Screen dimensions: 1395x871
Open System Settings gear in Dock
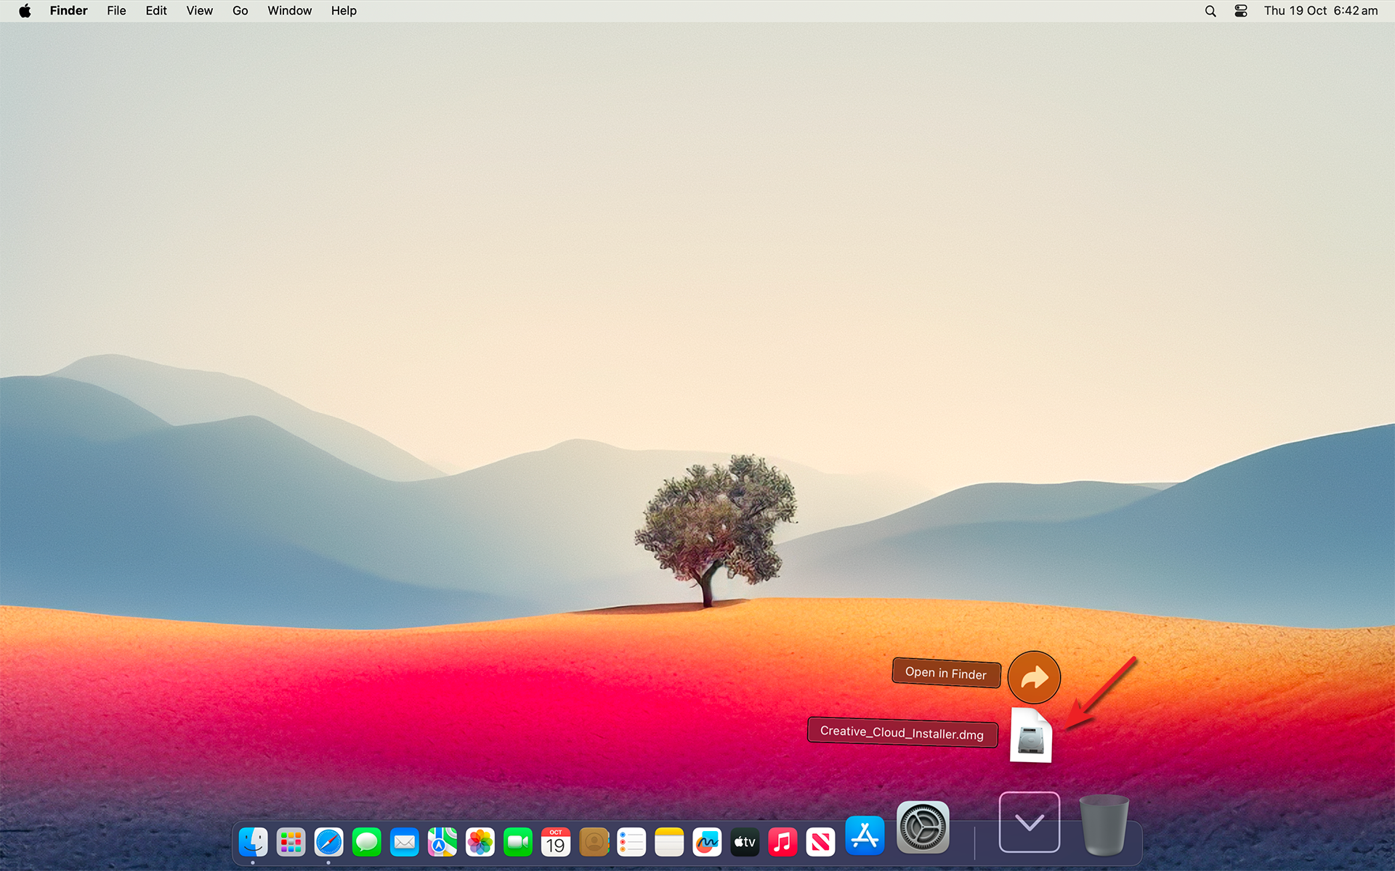pyautogui.click(x=923, y=827)
